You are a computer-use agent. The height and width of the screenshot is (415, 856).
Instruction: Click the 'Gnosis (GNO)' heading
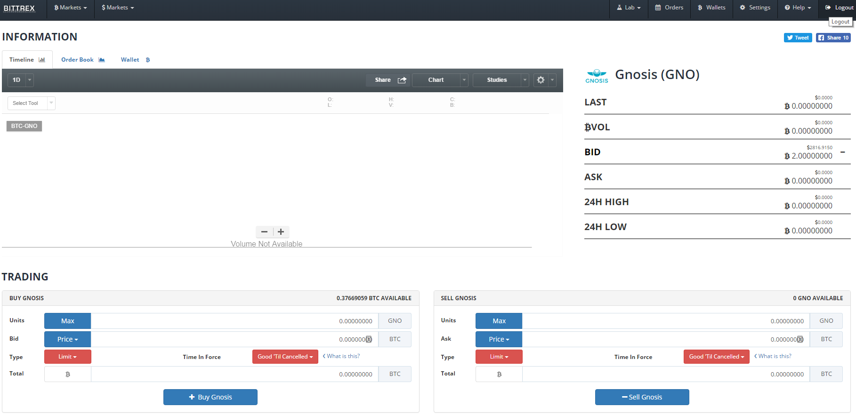(657, 74)
